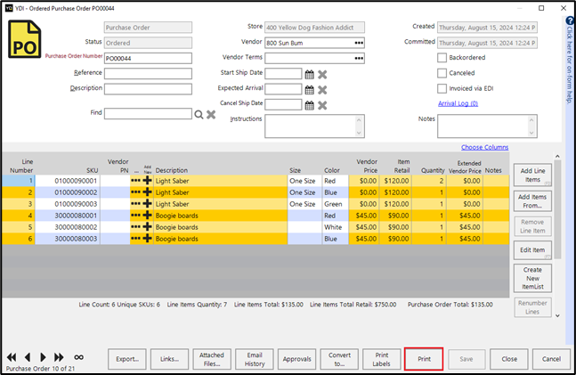Clear the Cancel Ship Date
This screenshot has height=375, width=576.
tap(322, 105)
